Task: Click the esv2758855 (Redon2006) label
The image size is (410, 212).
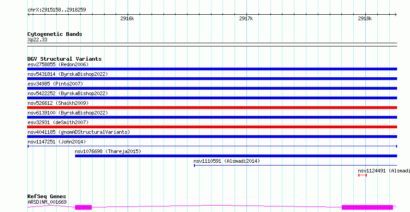Action: pyautogui.click(x=58, y=64)
